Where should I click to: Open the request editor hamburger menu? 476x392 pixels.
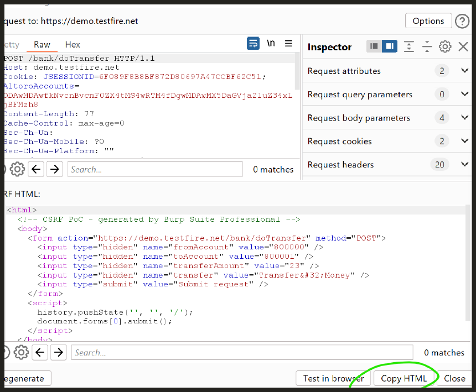pos(288,43)
